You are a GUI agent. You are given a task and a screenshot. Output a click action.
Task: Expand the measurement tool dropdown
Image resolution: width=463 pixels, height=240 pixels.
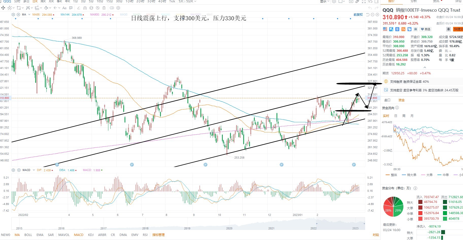50,8
